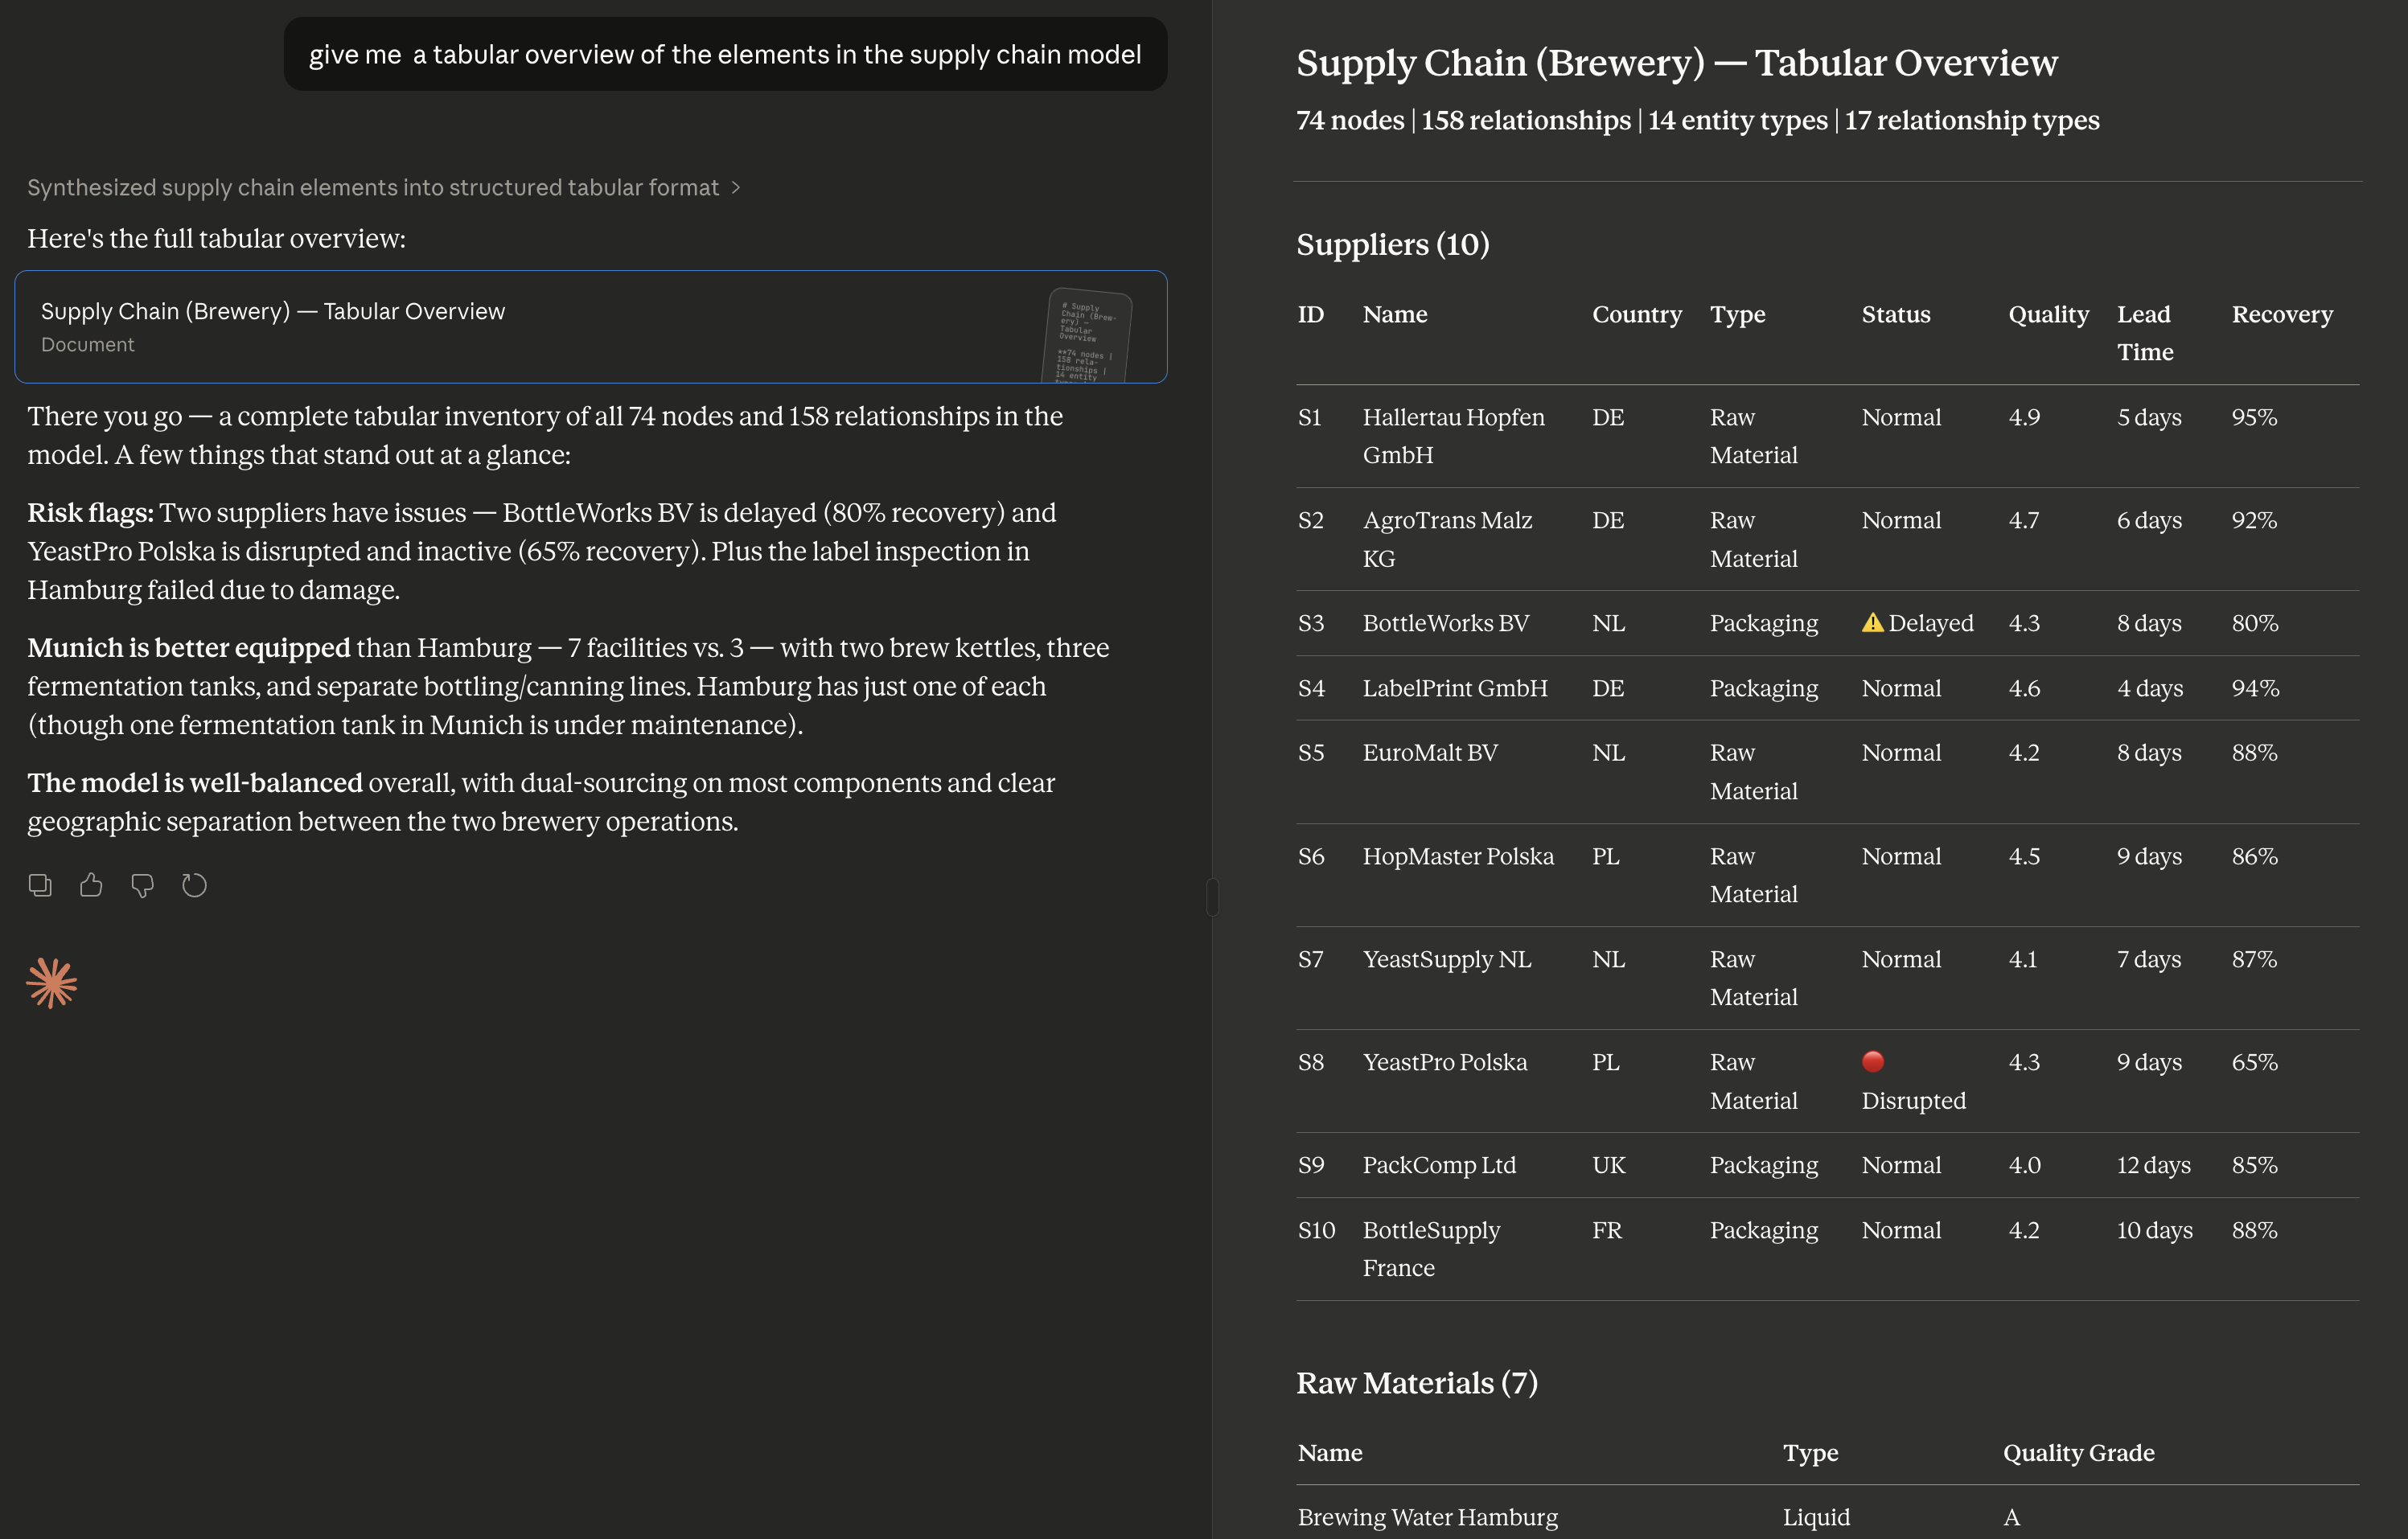Click the 'Suppliers (10)' section heading
This screenshot has width=2408, height=1539.
(x=1393, y=245)
